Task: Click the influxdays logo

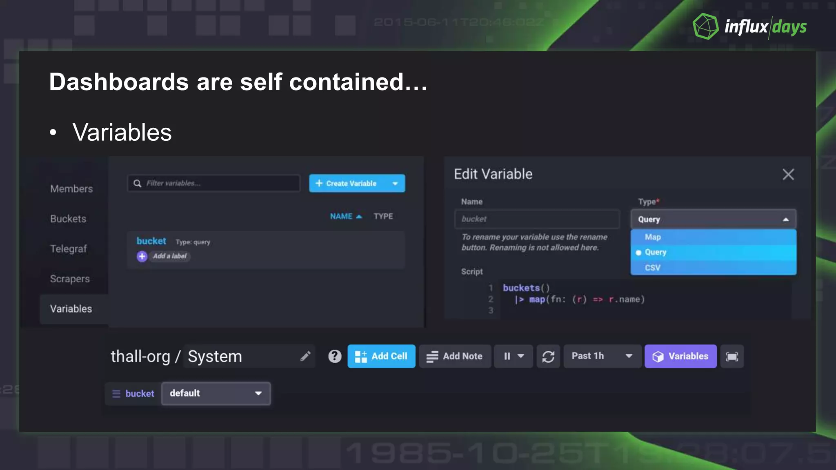Action: pos(749,27)
